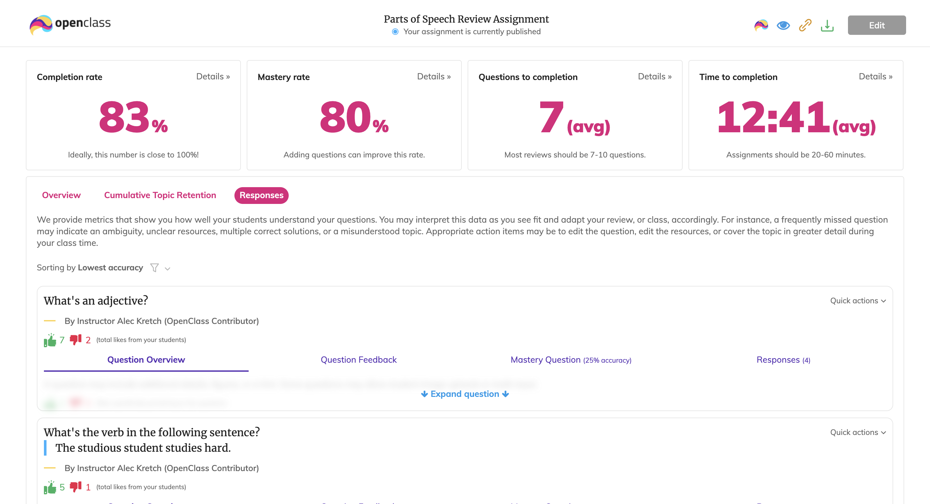The image size is (930, 504).
Task: Open Cumulative Topic Retention tab
Action: point(160,195)
